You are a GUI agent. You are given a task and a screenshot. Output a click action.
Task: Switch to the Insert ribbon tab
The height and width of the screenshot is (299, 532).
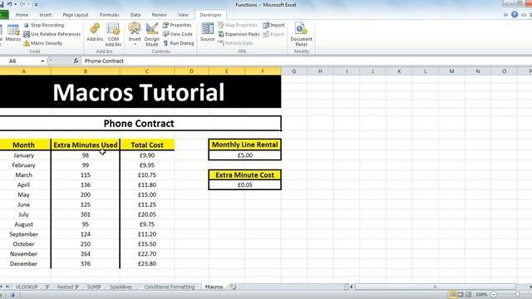pos(45,15)
